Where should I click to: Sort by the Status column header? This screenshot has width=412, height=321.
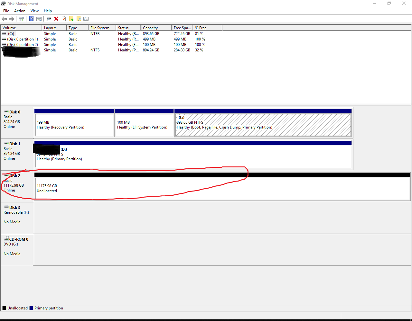click(128, 28)
